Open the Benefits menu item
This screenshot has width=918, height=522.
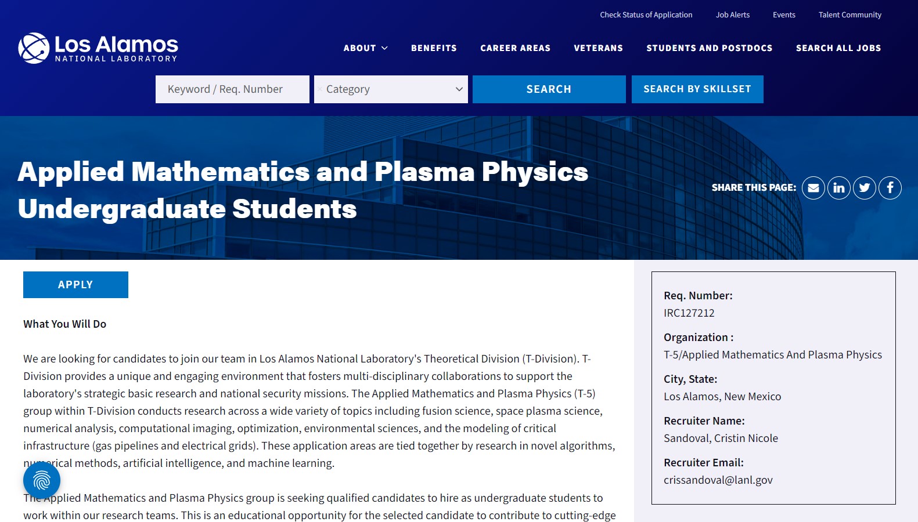click(434, 48)
